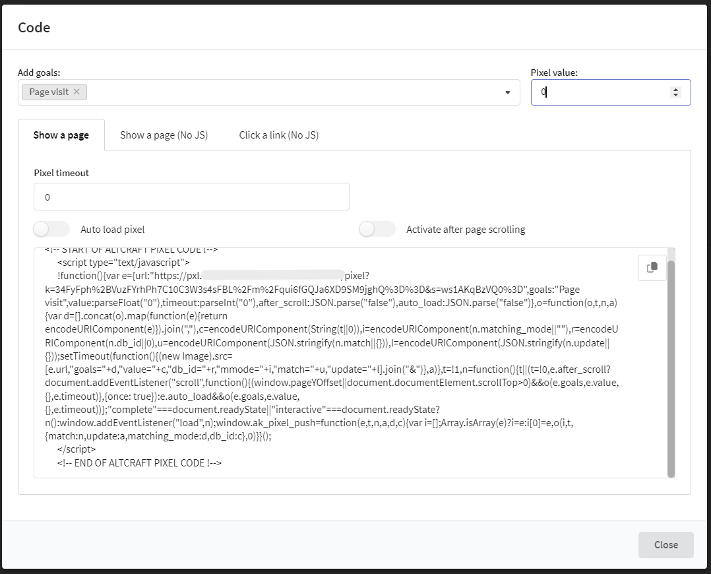Switch to Show a page (No JS) tab
711x574 pixels.
pyautogui.click(x=164, y=135)
